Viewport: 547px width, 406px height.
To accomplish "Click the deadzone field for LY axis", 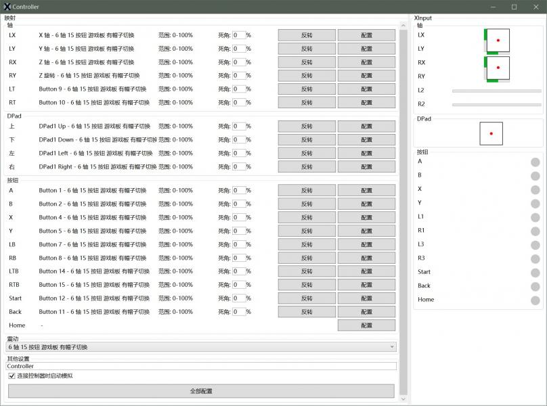I will click(239, 49).
